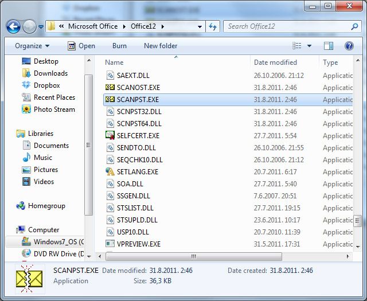Select SSGEN.DLL file icon
The height and width of the screenshot is (301, 367).
point(110,196)
